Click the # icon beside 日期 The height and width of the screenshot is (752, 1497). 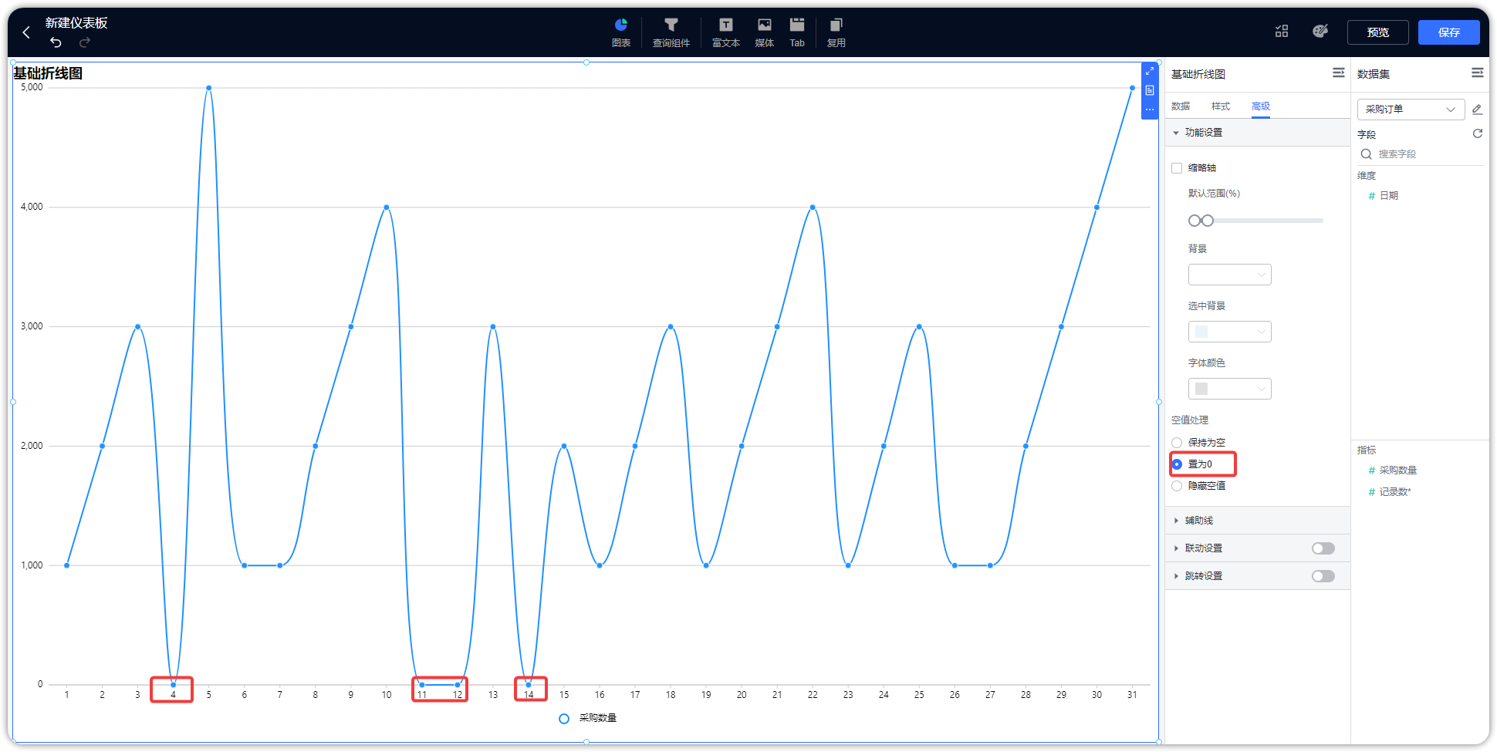1372,196
